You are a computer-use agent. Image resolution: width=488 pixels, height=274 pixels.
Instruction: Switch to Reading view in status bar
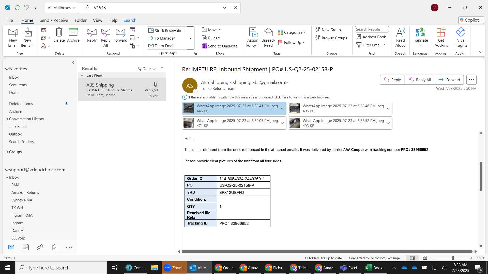(x=425, y=258)
